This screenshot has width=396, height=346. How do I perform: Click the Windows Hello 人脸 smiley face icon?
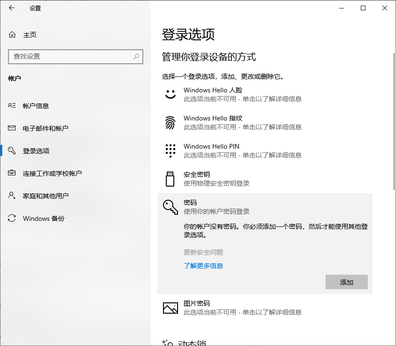click(170, 94)
